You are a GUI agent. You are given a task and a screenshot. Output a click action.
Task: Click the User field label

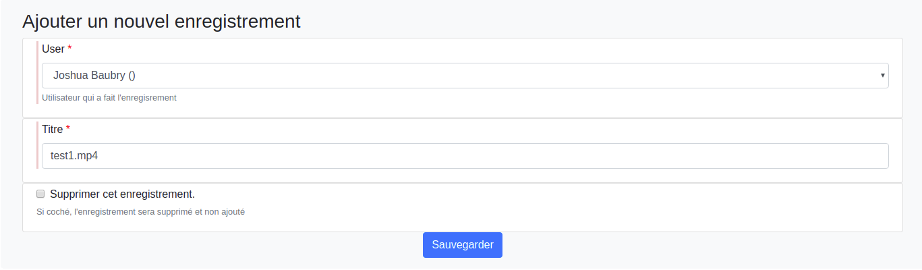coord(53,49)
